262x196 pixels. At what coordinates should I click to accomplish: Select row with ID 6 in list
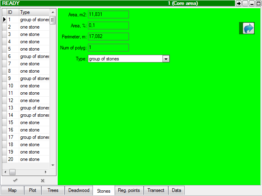click(x=29, y=56)
